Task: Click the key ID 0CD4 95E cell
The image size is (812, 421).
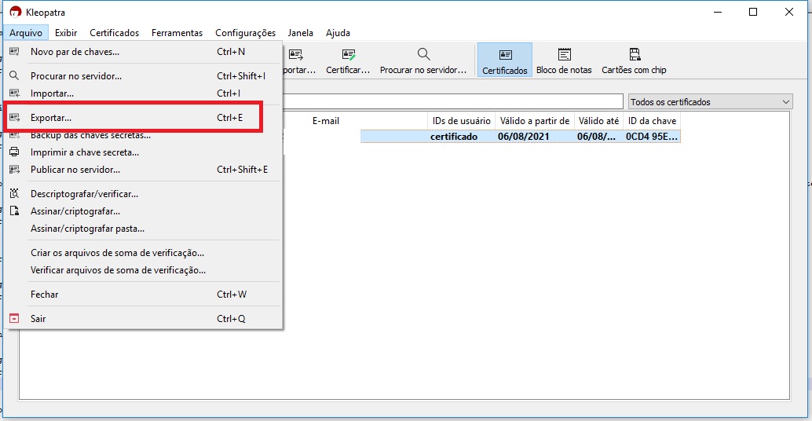Action: 652,137
